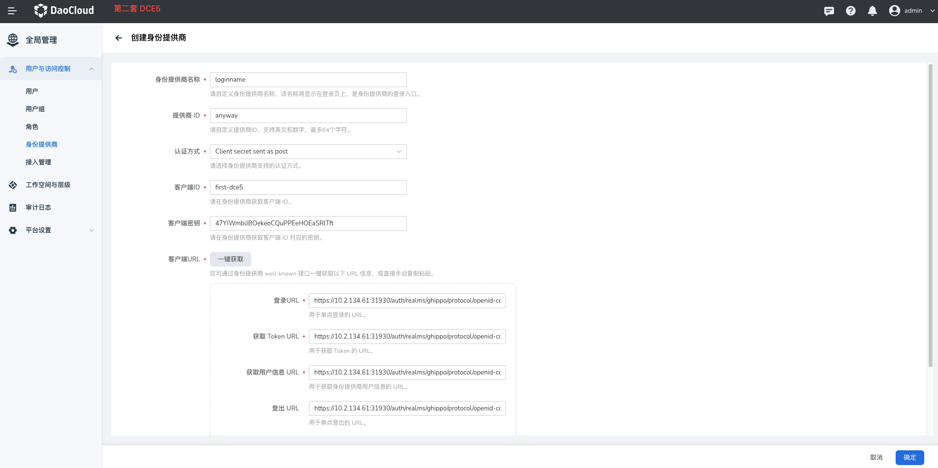
Task: Click the admin user avatar icon
Action: coord(895,11)
